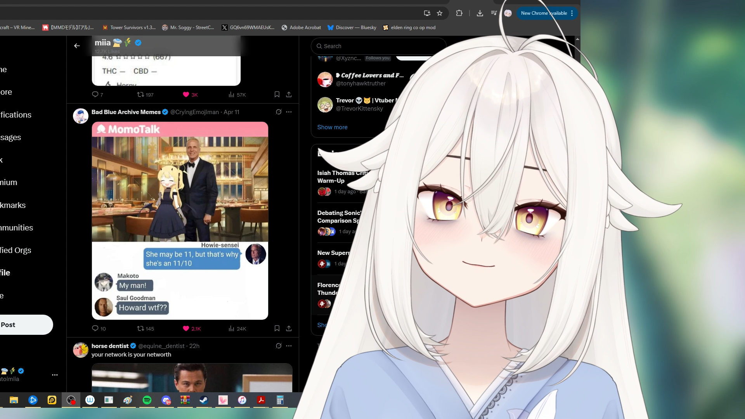Open Adobe Acrobat from taskbar

(x=261, y=400)
